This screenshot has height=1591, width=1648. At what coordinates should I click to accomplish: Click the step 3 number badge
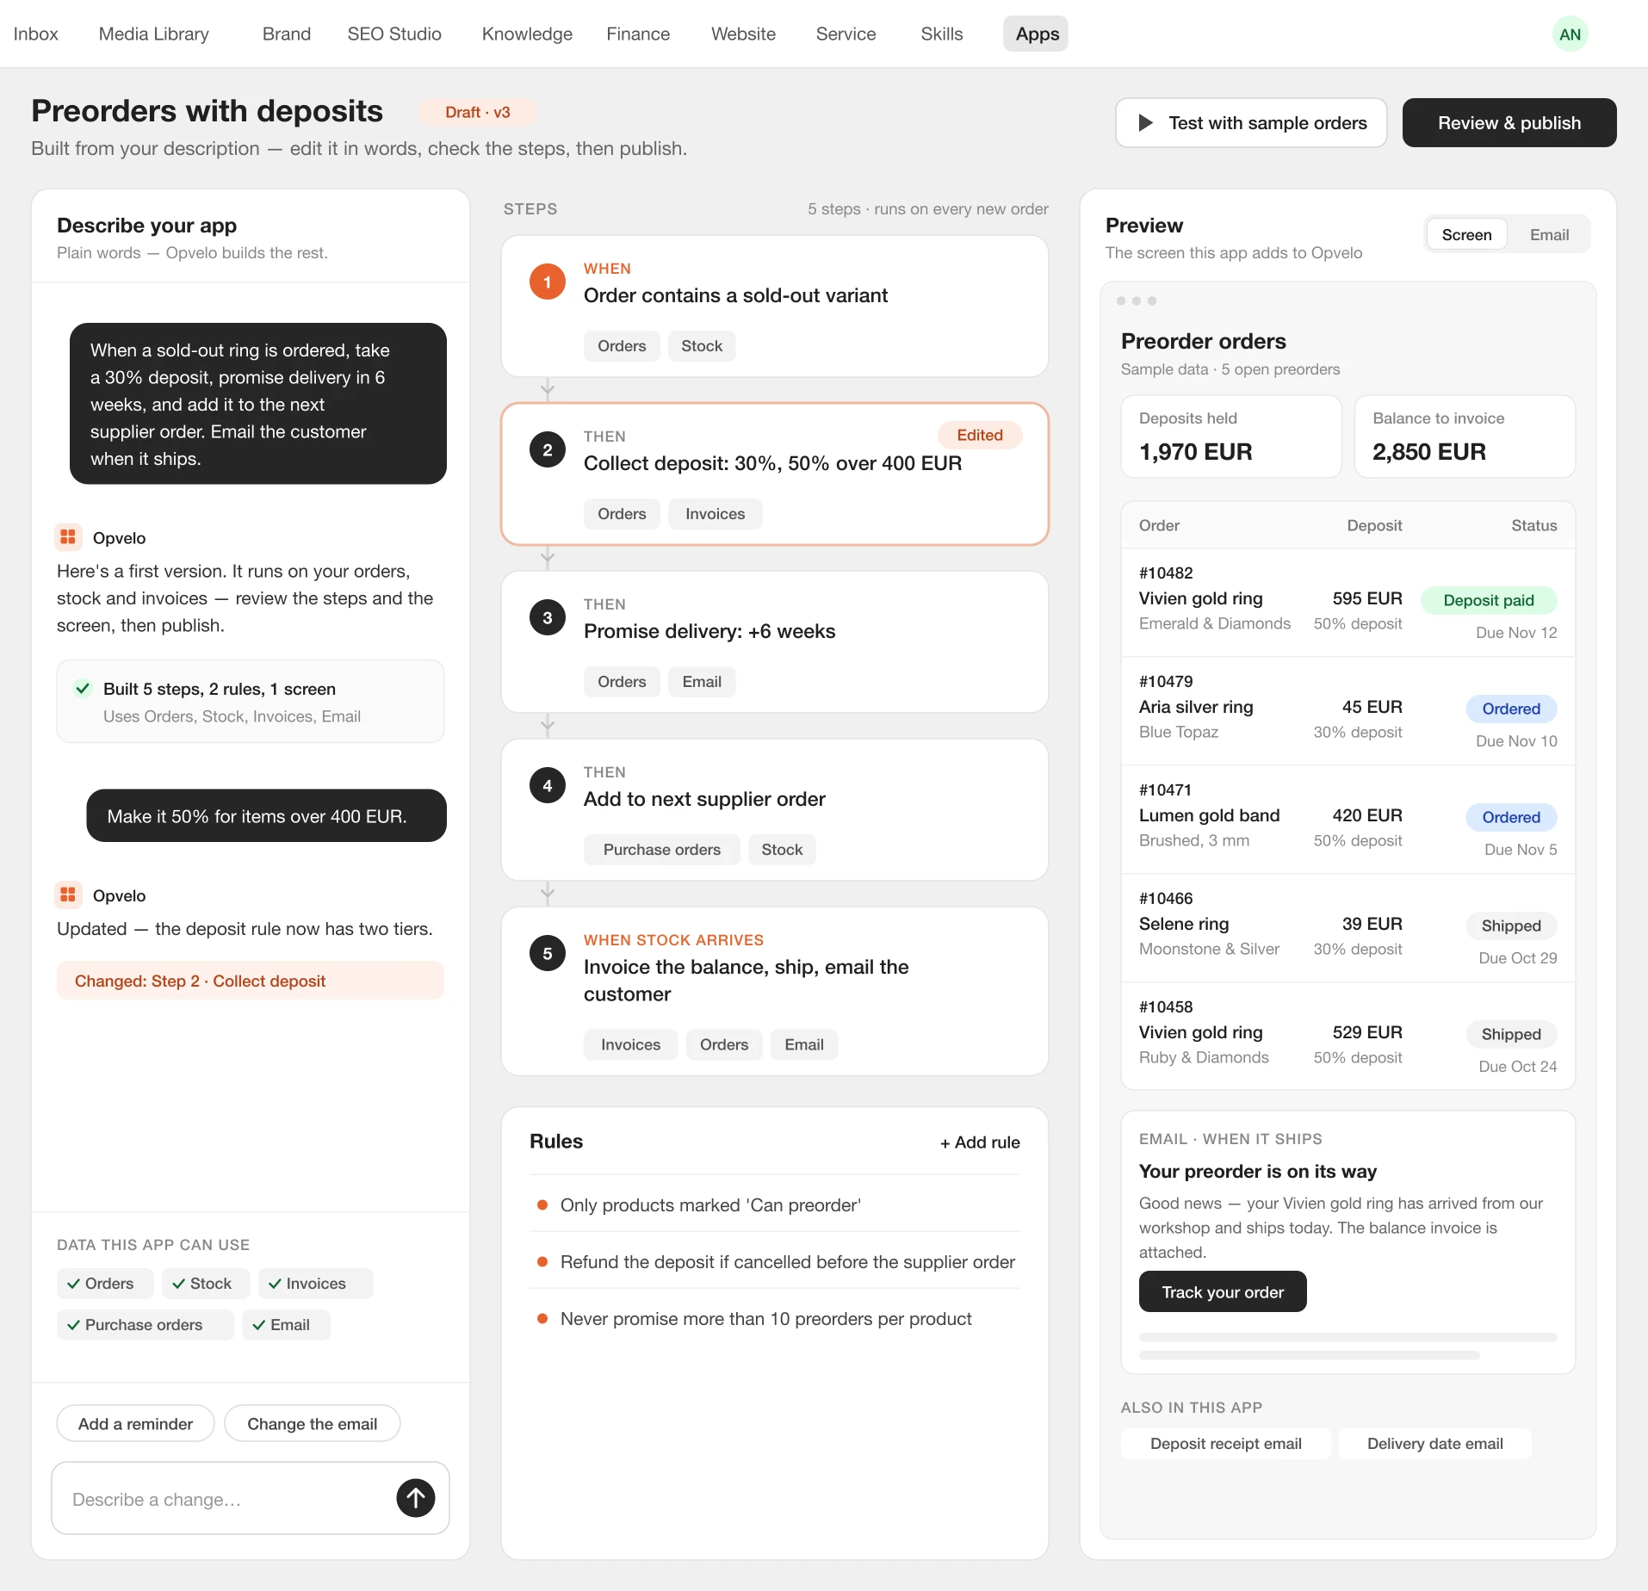(x=547, y=618)
